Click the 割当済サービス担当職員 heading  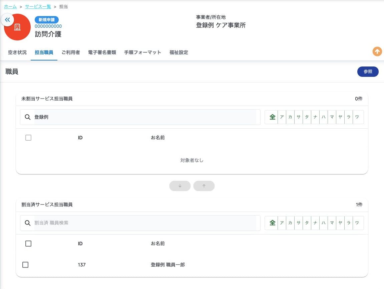click(x=47, y=204)
